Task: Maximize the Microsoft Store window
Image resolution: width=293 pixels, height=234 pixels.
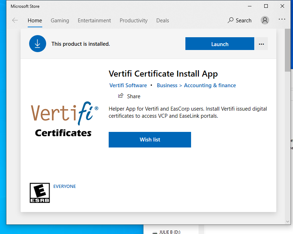Action: point(266,6)
